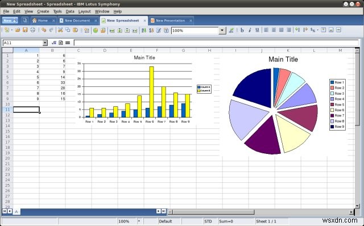The width and height of the screenshot is (364, 226).
Task: Select the column A header
Action: point(26,51)
